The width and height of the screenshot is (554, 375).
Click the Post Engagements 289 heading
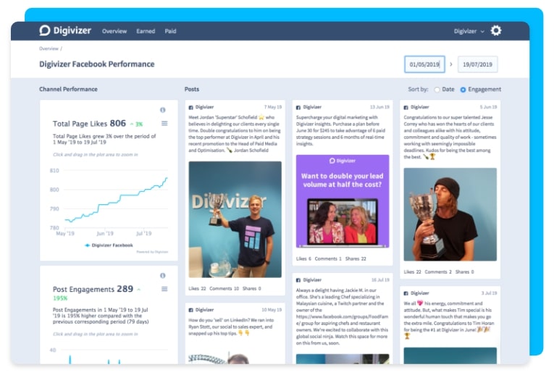pyautogui.click(x=93, y=289)
